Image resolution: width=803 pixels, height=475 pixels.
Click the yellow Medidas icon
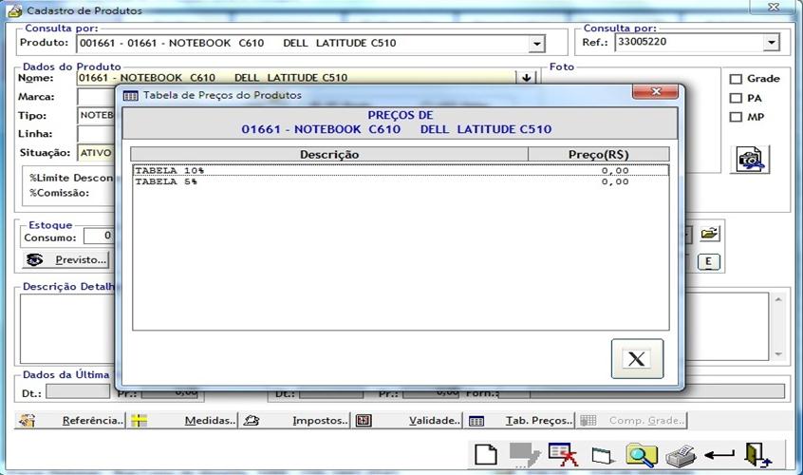(x=139, y=421)
